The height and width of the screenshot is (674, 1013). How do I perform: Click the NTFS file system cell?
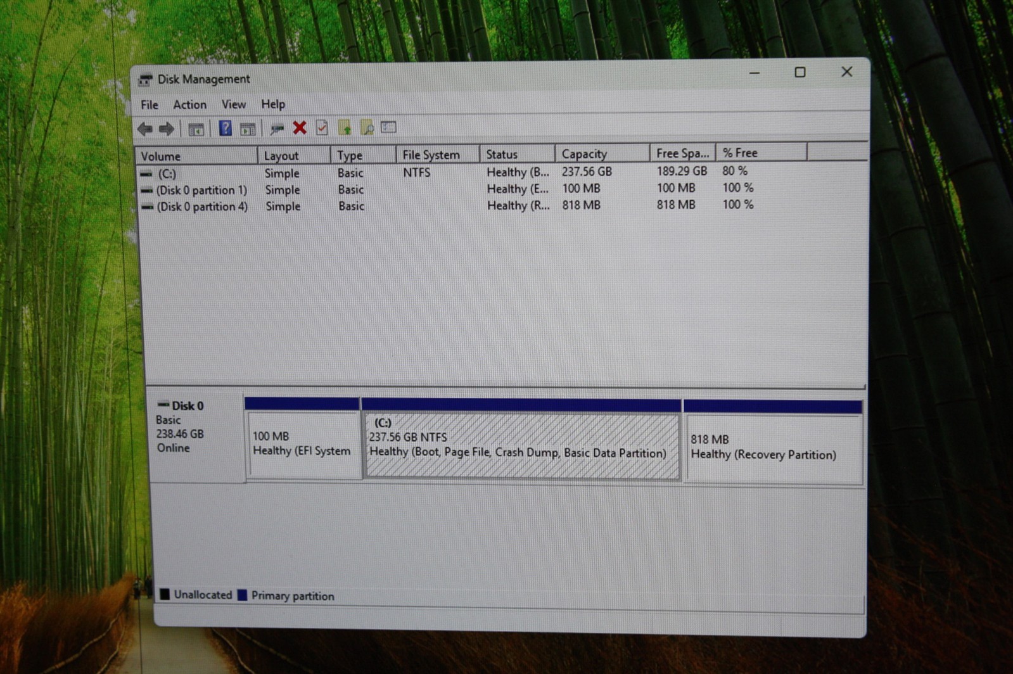[417, 172]
